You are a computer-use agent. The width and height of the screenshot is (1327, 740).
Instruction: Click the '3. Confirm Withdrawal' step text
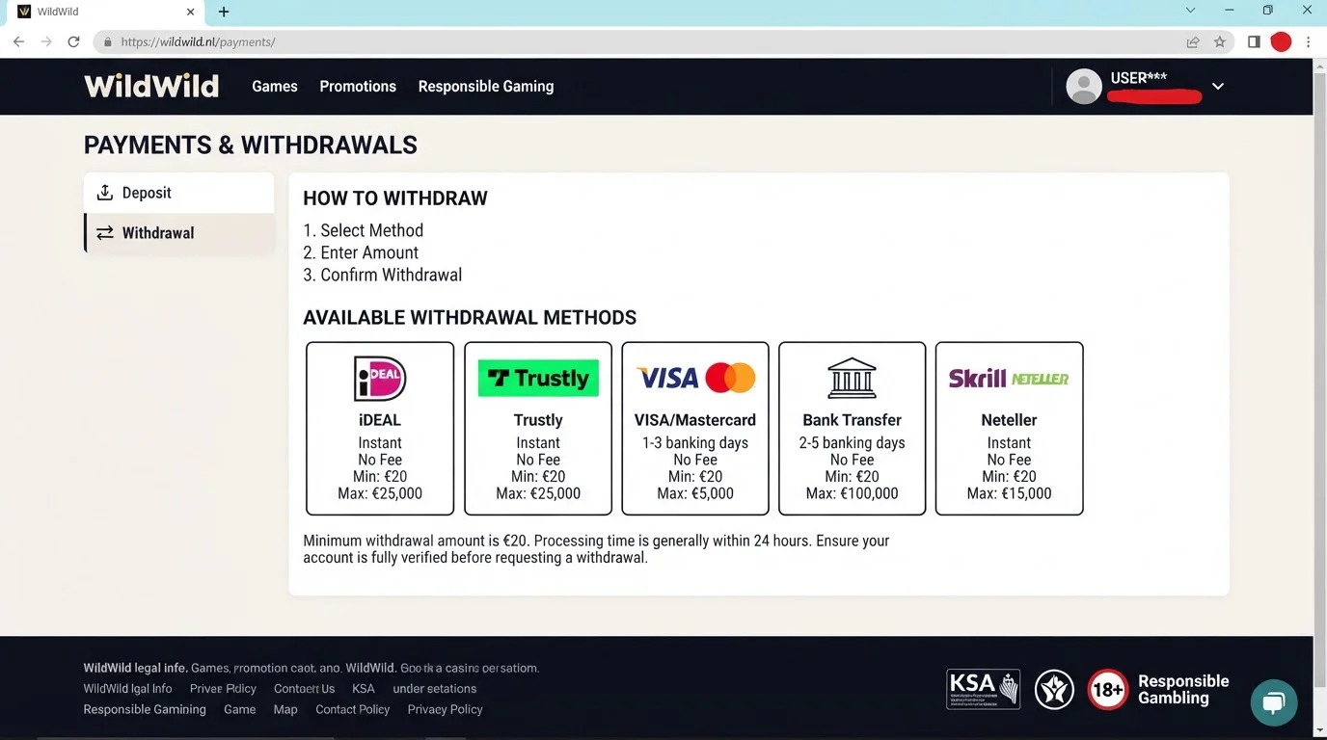pyautogui.click(x=383, y=275)
